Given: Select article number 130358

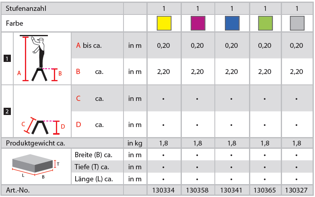Looking at the screenshot, I should (x=198, y=190).
